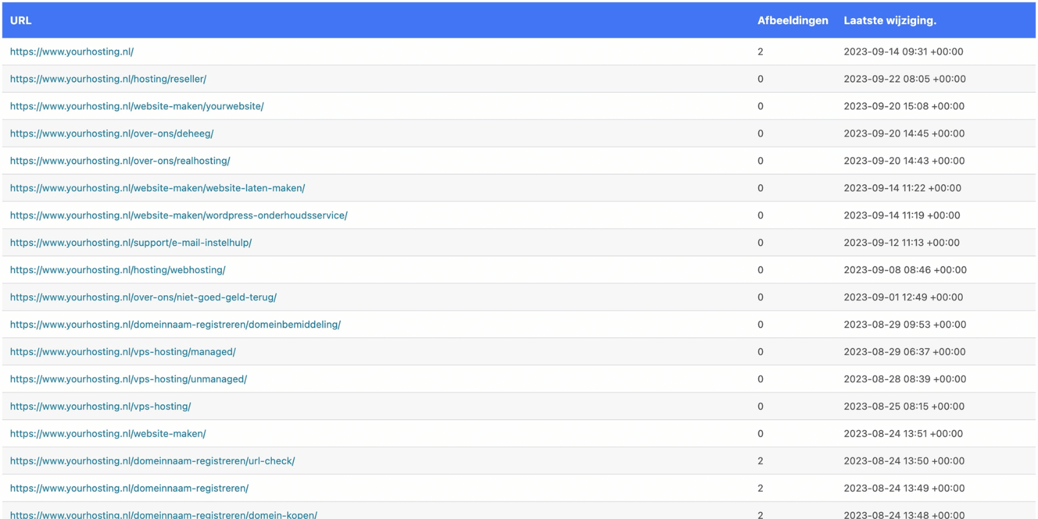Select date 2023-09-14 09:31 +00:00
Viewport: 1038px width, 519px height.
pos(904,52)
